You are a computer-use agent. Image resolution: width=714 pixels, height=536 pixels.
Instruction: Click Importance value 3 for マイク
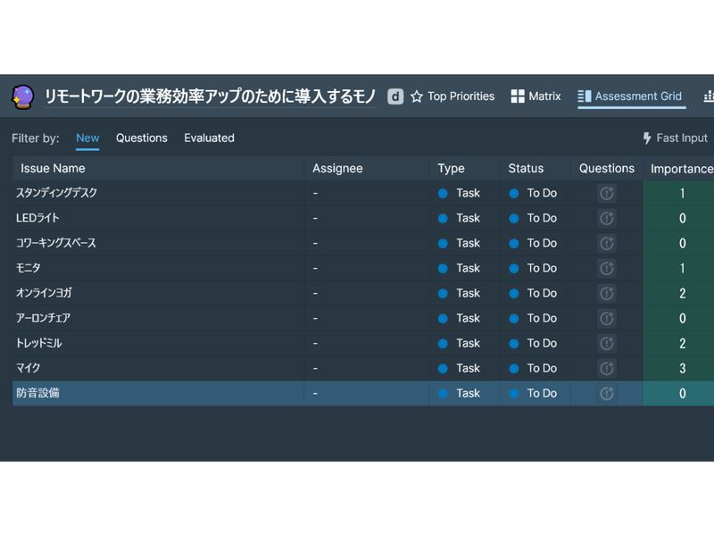[x=682, y=368]
